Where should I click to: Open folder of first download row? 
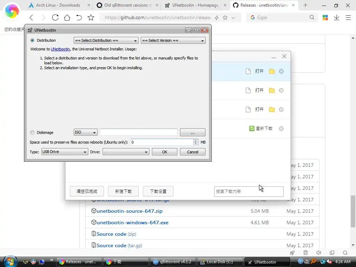(272, 71)
